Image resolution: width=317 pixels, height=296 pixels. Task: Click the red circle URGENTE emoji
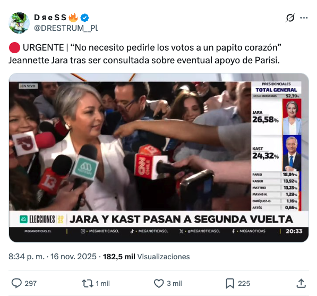14,47
